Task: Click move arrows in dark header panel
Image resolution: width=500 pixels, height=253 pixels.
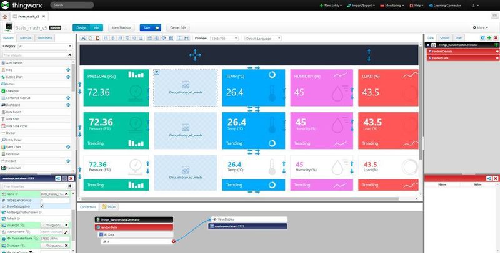Action: tap(195, 55)
